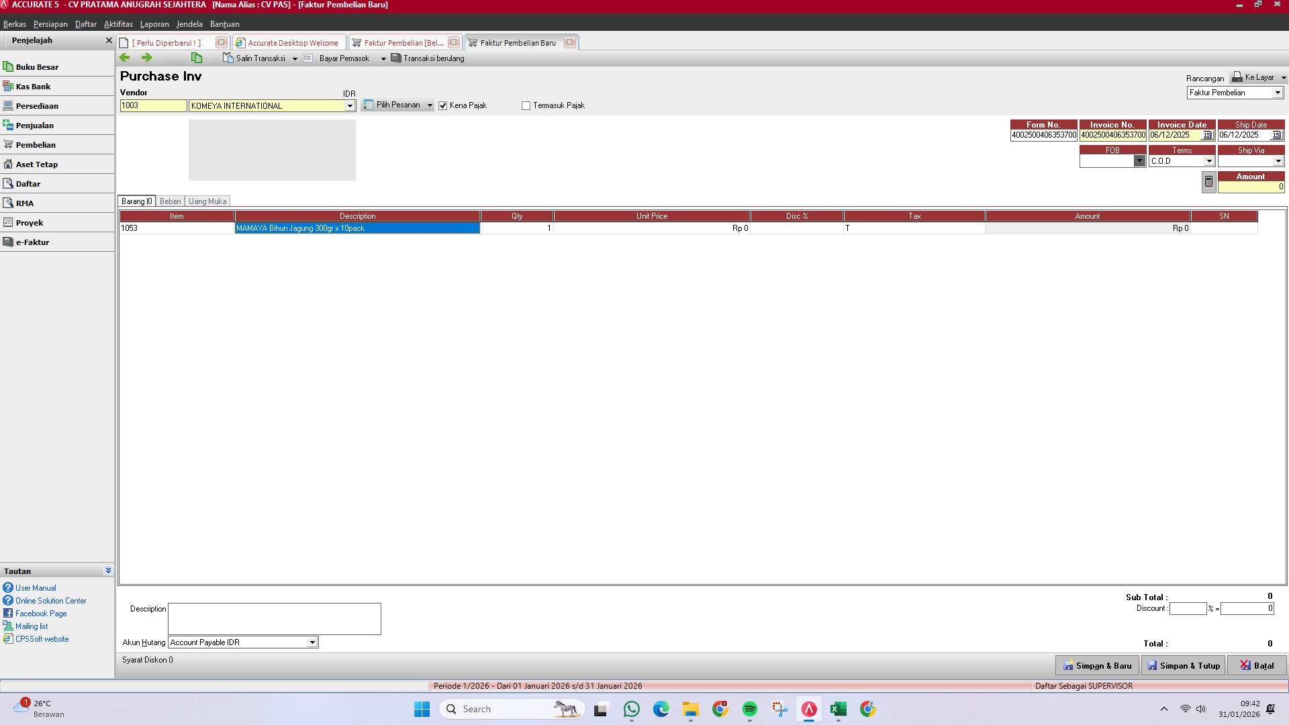Click the Discount percentage input field
1289x725 pixels.
pos(1188,608)
